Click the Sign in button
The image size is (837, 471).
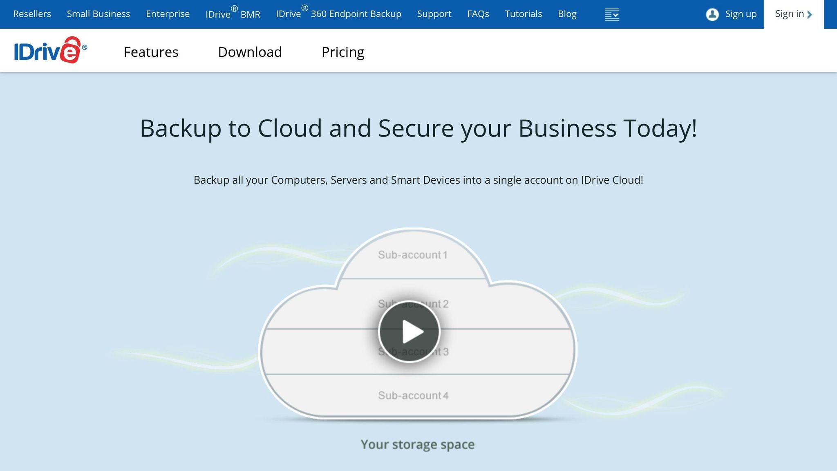pos(789,13)
